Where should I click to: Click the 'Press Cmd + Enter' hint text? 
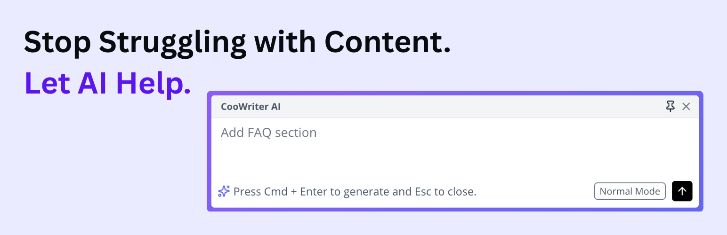point(355,192)
